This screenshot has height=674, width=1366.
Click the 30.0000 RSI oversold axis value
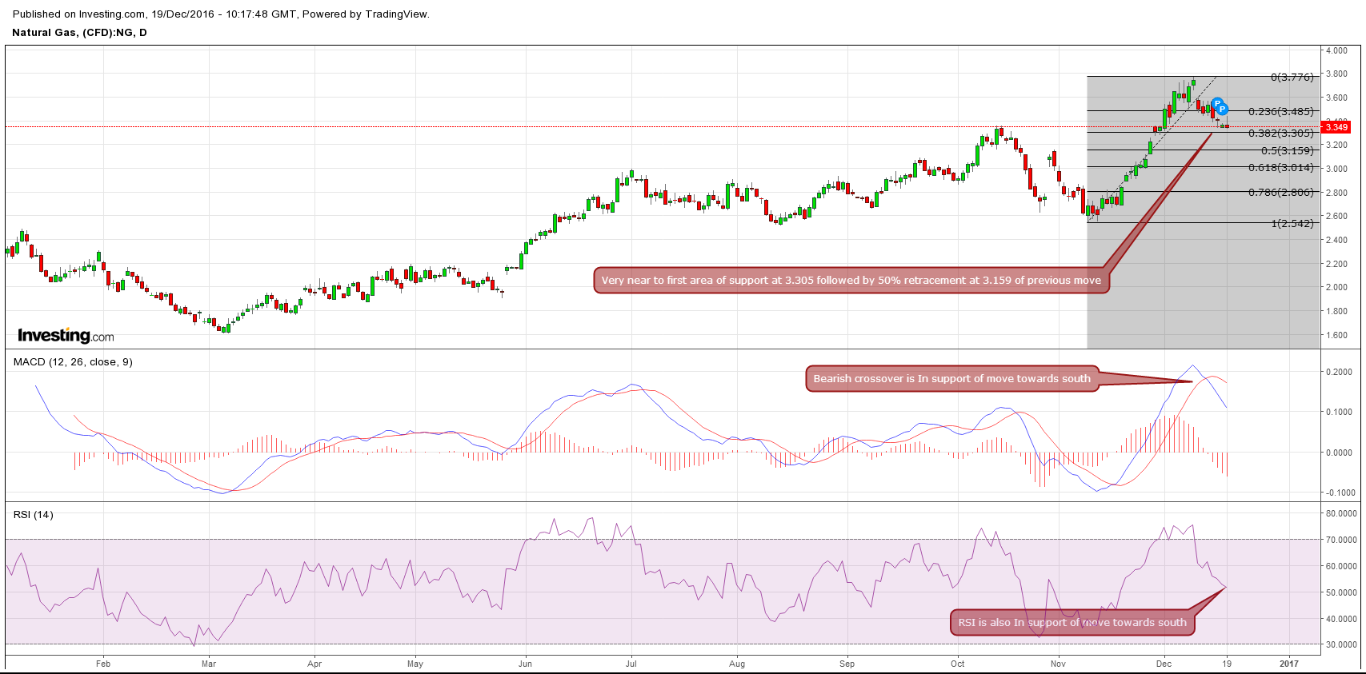[1341, 644]
